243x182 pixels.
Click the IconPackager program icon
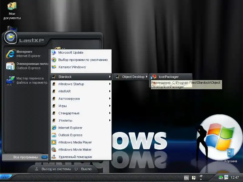point(154,77)
